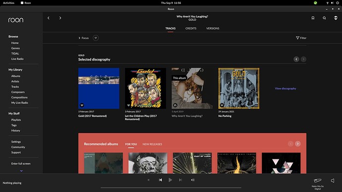342x192 pixels.
Task: Open the Cult of Luna recommended album
Action: click(192, 163)
